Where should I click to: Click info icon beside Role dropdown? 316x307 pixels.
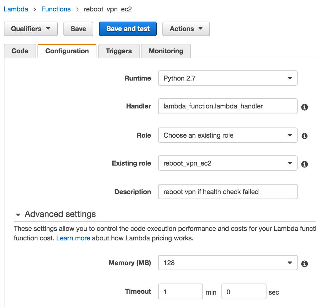click(304, 136)
